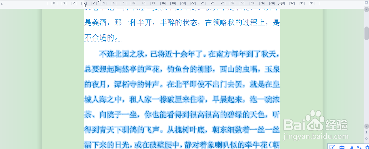
Task: Click the scroll down arrow on the scrollbar
Action: [366, 126]
